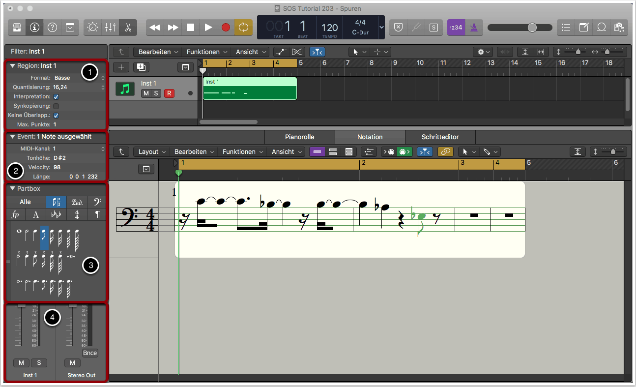The image size is (636, 387).
Task: Enable the Synkopierung checkbox
Action: click(56, 106)
